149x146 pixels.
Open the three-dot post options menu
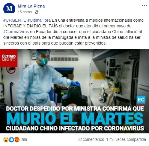(x=145, y=5)
